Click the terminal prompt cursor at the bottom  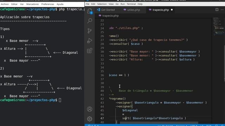[60, 100]
